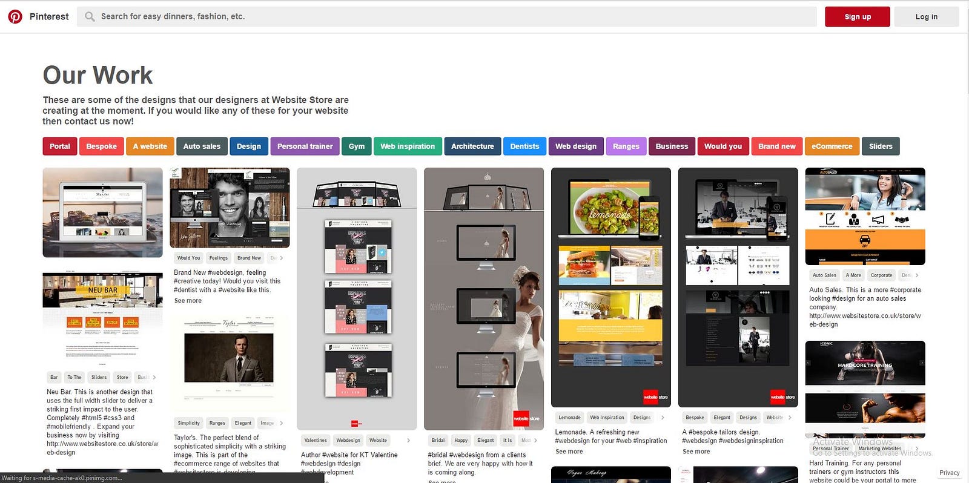Click the search magnifier icon

pos(90,16)
